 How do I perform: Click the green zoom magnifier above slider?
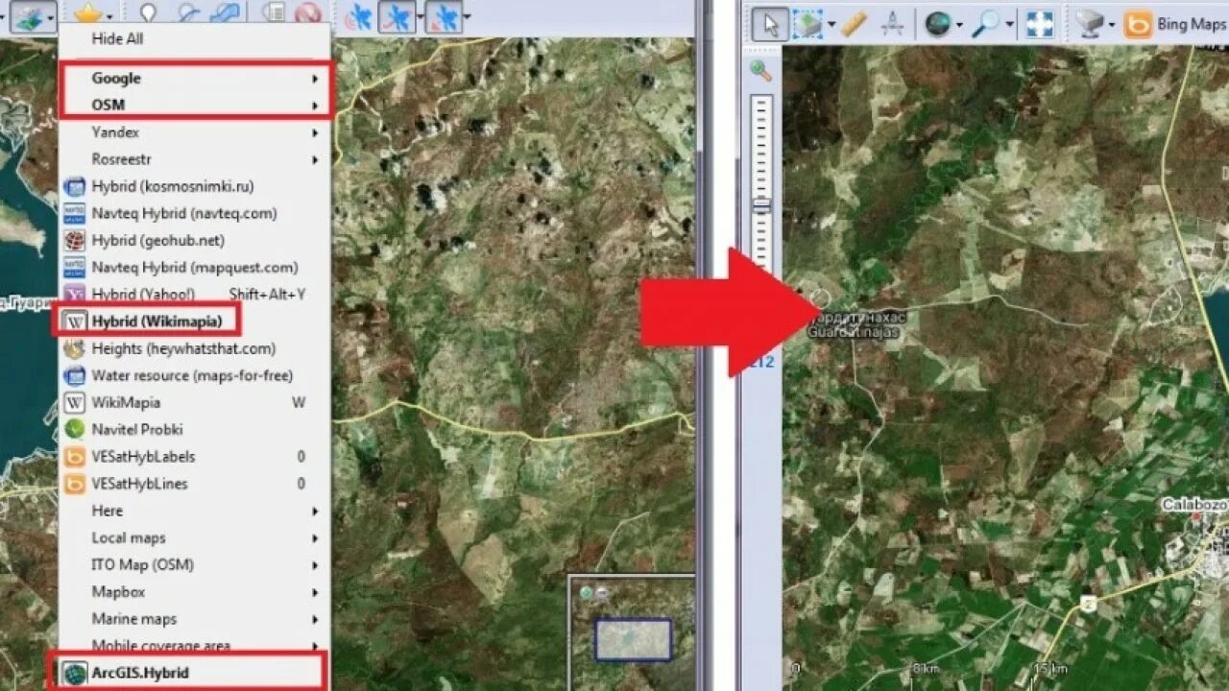pos(760,71)
